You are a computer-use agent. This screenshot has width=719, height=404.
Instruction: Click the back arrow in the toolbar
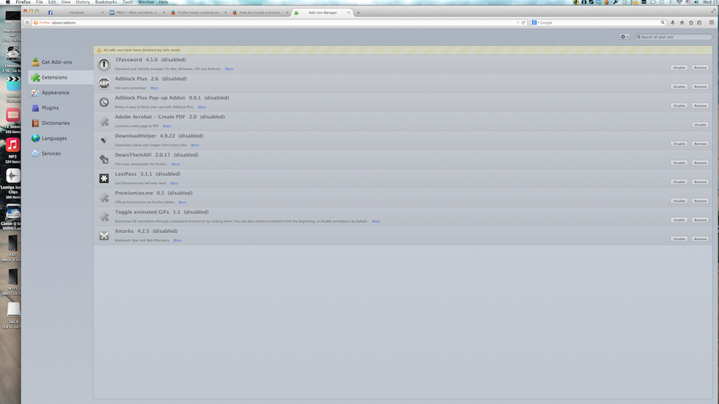[27, 22]
